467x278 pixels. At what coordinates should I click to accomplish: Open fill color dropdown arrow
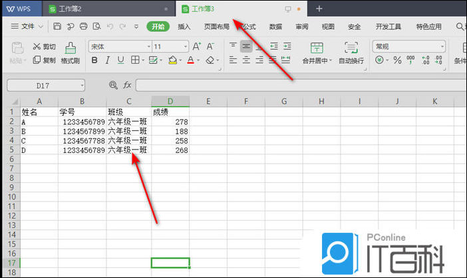pyautogui.click(x=180, y=61)
